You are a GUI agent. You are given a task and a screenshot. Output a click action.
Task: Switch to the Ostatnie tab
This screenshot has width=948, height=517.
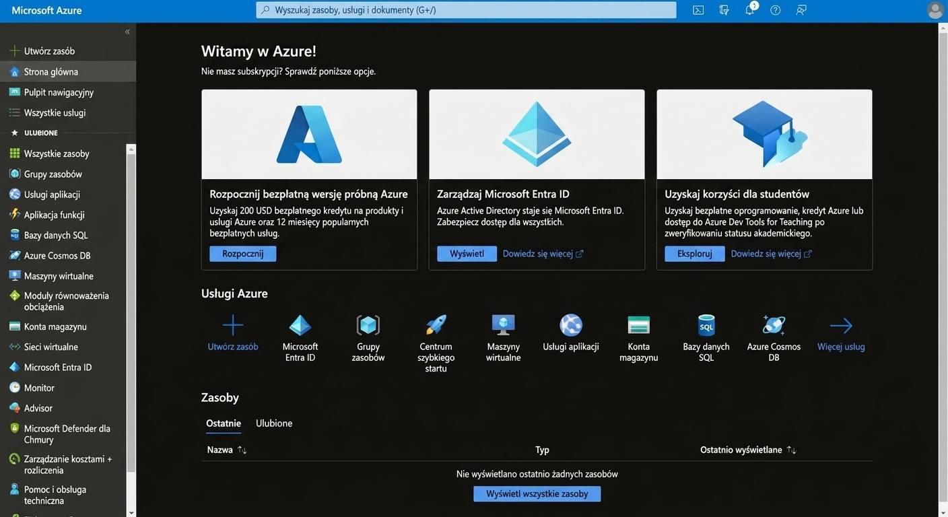(x=224, y=423)
